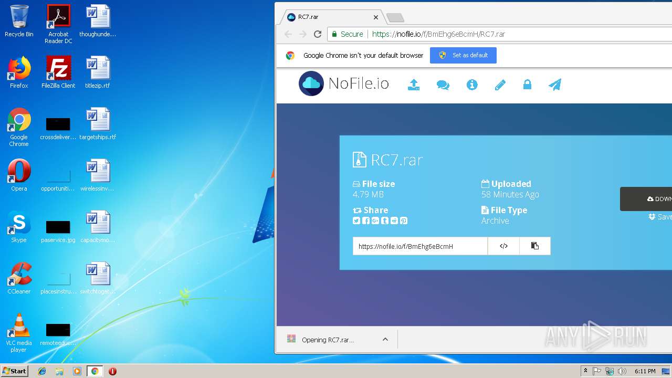Click the Chrome address bar URL
This screenshot has width=672, height=378.
click(438, 34)
